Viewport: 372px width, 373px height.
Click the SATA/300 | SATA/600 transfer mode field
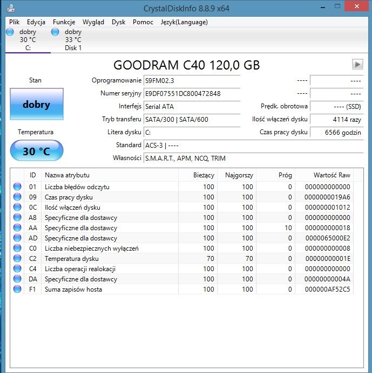[x=192, y=120]
